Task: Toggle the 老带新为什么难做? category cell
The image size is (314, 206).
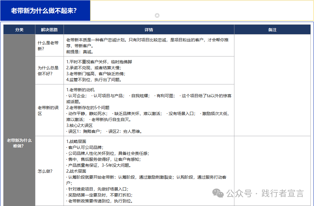Action: click(19, 143)
